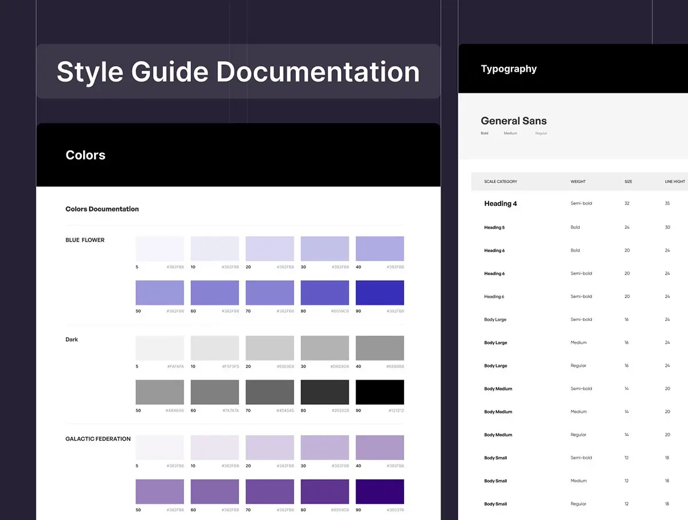The height and width of the screenshot is (520, 688).
Task: Click the Weight column header
Action: point(578,182)
